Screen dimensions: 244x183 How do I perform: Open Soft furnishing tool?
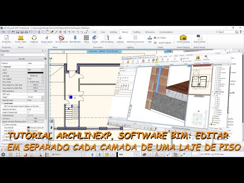pyautogui.click(x=107, y=39)
